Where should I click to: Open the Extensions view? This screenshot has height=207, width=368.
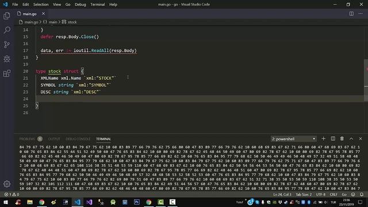pyautogui.click(x=7, y=73)
